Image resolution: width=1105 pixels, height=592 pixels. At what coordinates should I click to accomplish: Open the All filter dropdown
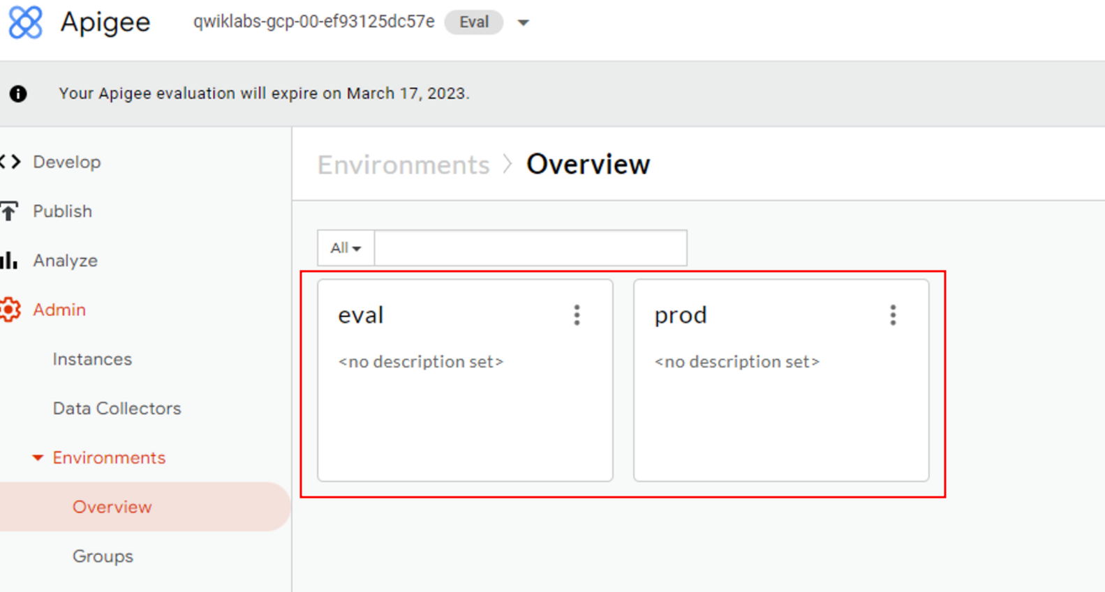(x=346, y=248)
